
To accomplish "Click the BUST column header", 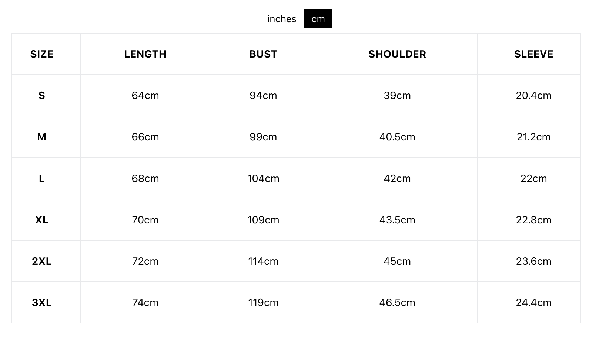I will [x=263, y=54].
